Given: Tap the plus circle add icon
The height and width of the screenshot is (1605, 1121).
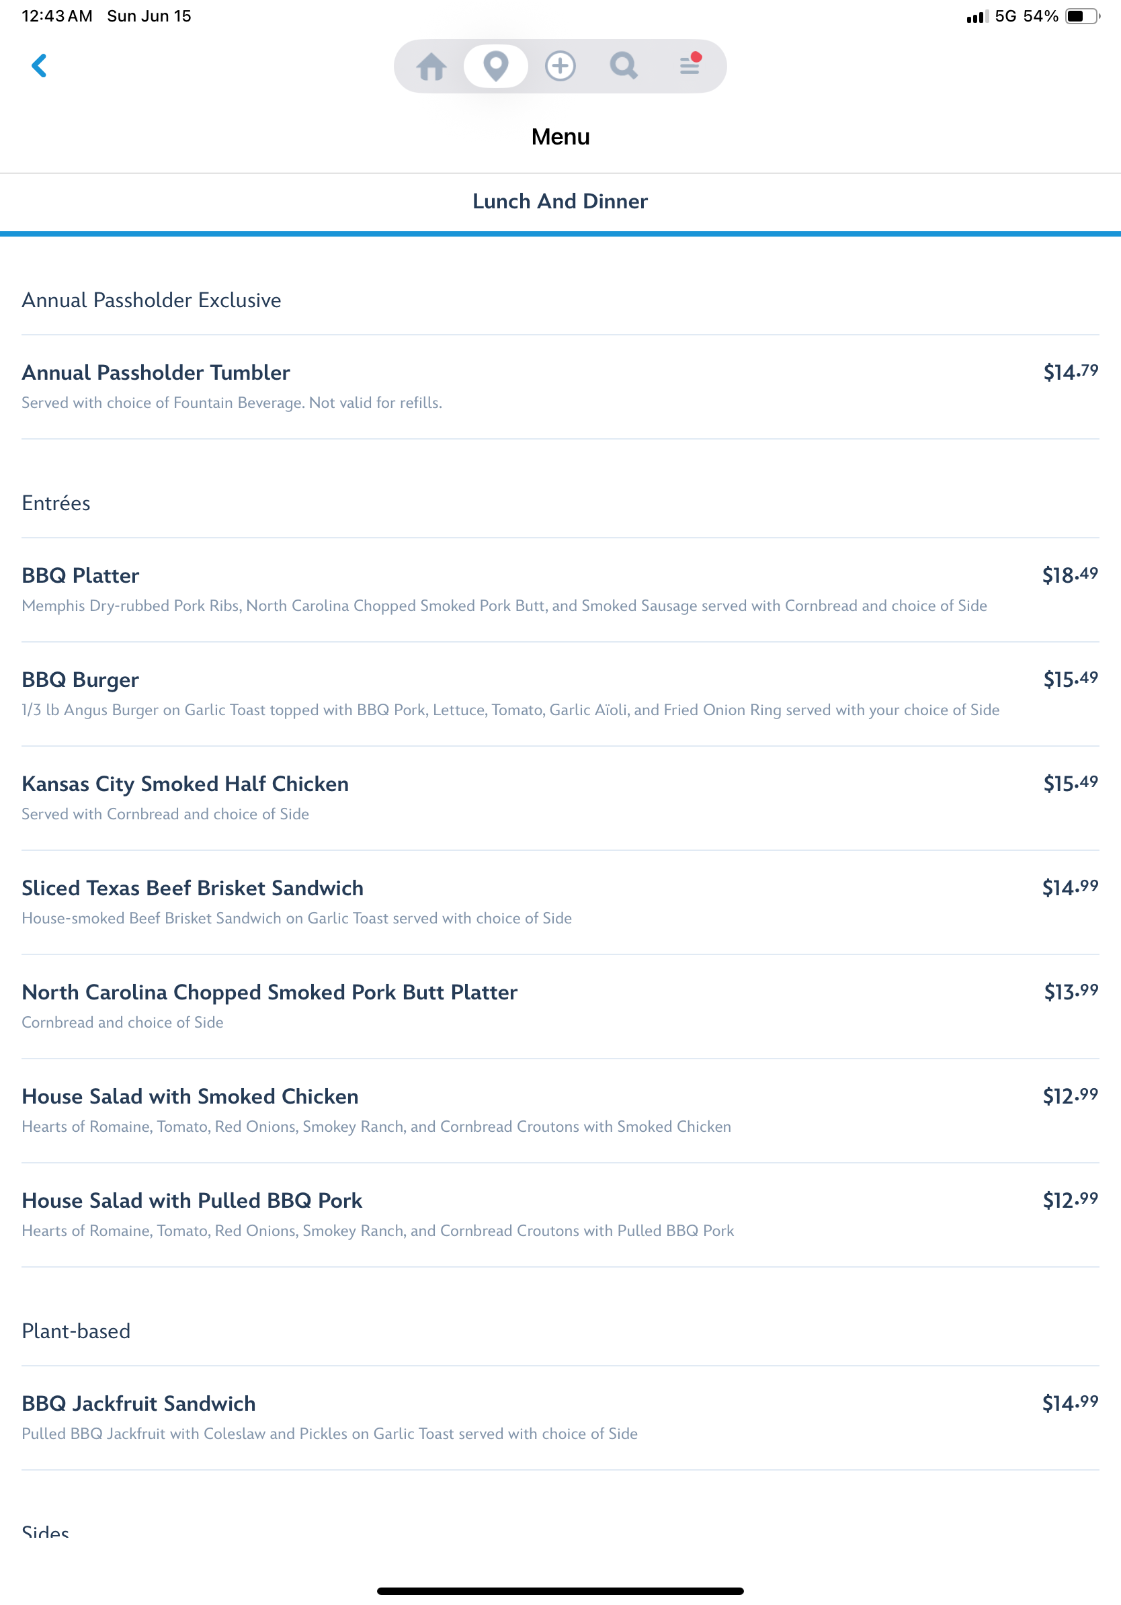Looking at the screenshot, I should [x=560, y=67].
